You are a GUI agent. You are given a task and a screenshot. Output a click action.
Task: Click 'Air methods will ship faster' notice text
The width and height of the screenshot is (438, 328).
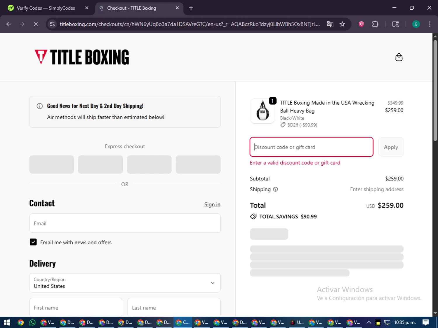106,117
